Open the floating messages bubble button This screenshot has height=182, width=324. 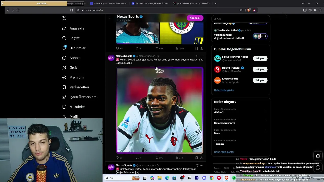318,167
